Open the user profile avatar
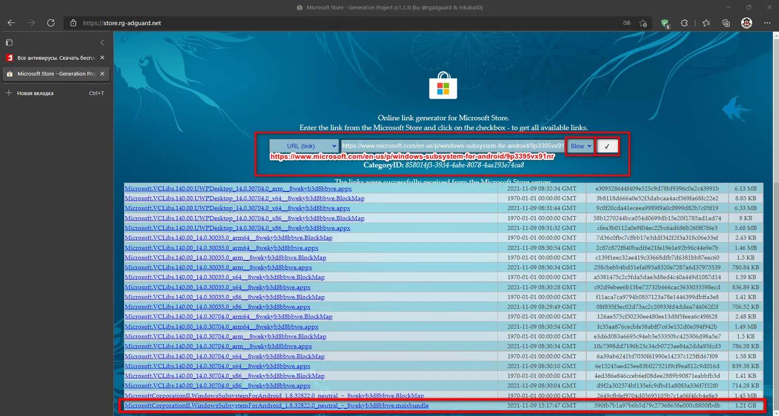This screenshot has width=779, height=416. click(x=746, y=23)
